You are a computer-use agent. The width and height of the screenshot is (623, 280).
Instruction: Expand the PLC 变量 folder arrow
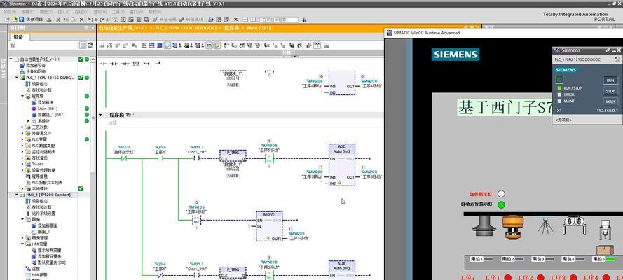coord(22,139)
